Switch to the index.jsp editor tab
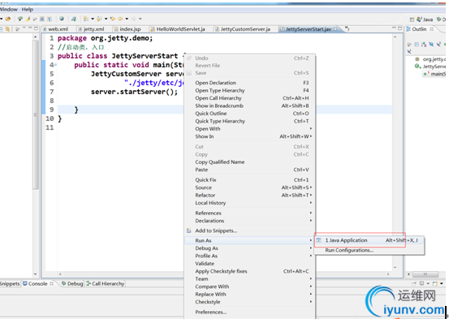 (130, 29)
